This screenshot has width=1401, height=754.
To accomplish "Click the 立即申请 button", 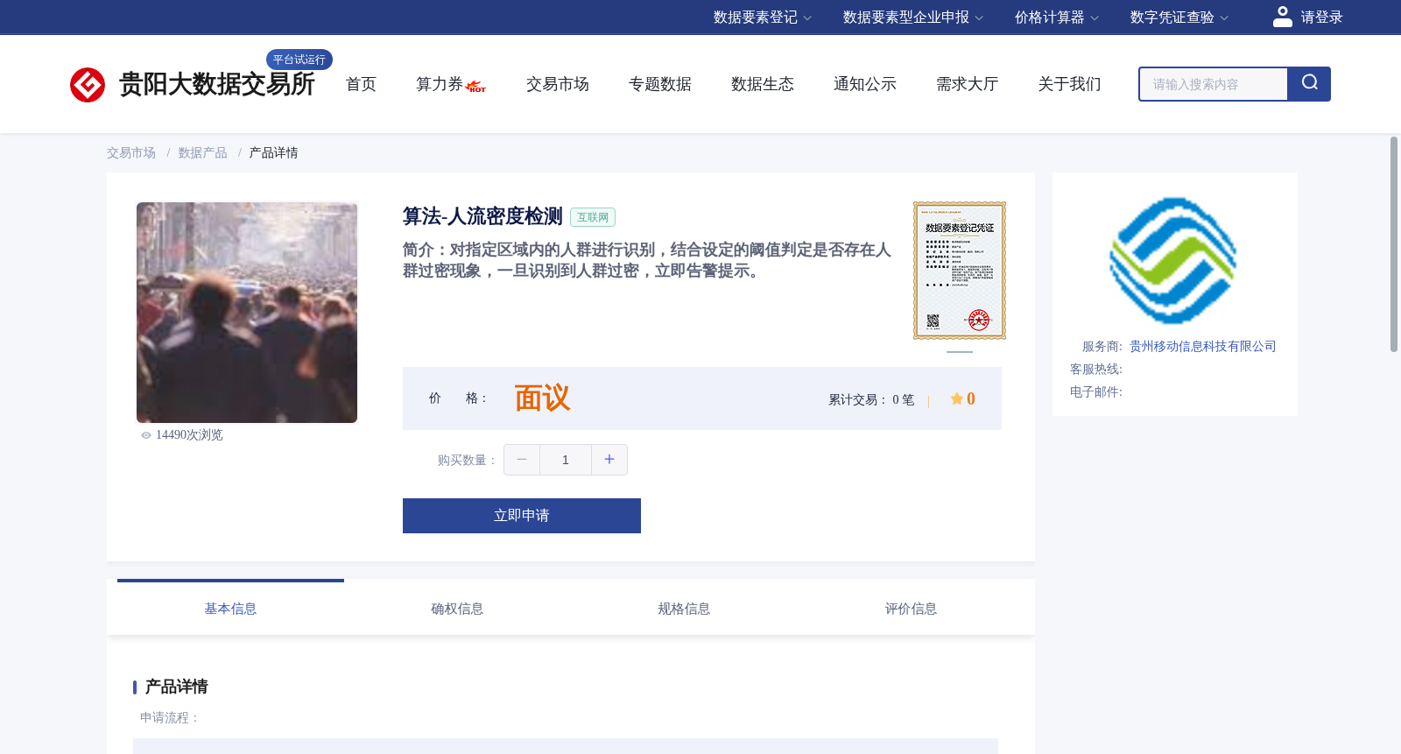I will (x=522, y=516).
